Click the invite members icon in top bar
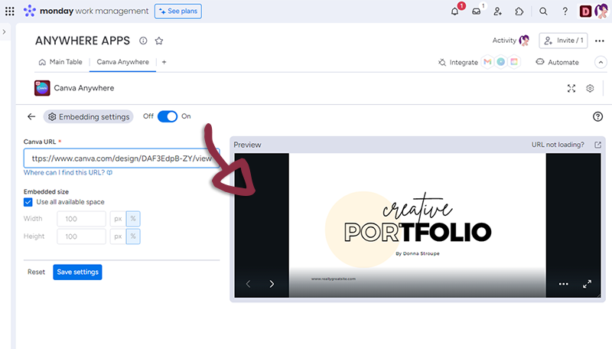612x349 pixels. pos(498,11)
